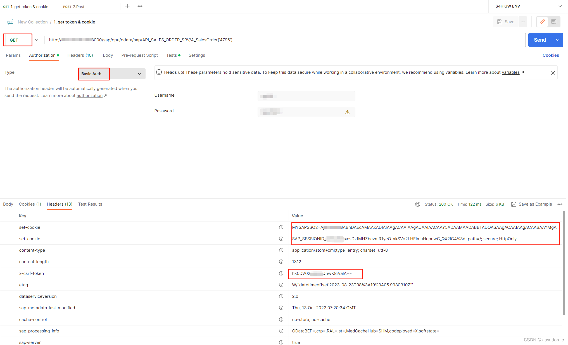
Task: Click the three-dots tab options icon
Action: [140, 6]
